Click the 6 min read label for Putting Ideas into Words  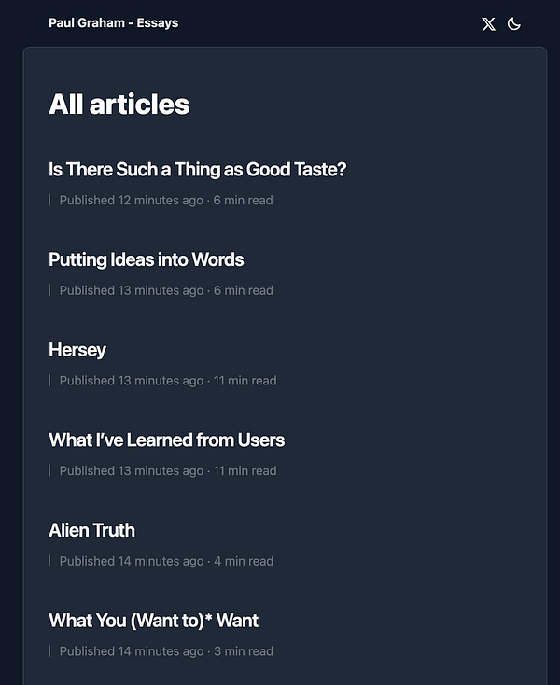[244, 290]
